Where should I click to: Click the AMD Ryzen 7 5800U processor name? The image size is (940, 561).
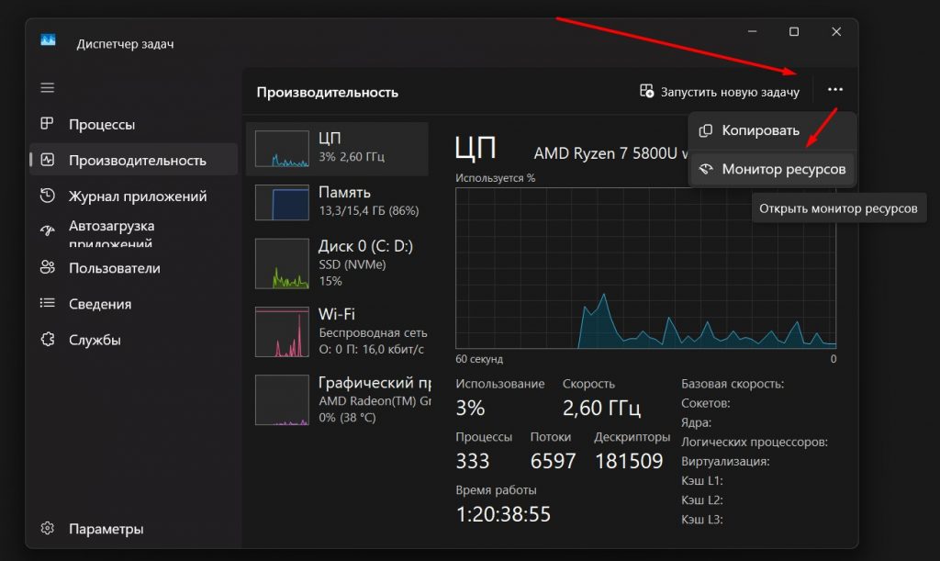[610, 153]
